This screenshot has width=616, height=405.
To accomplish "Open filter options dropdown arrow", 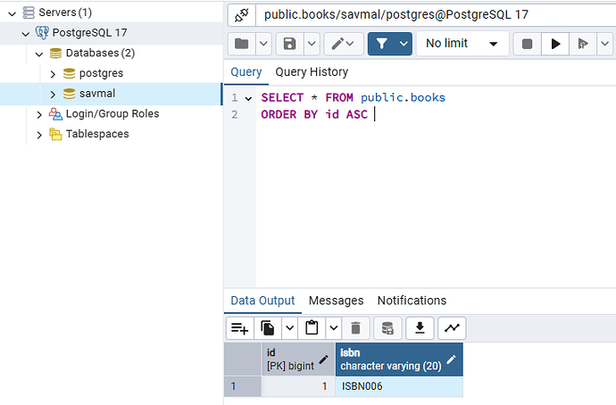I will point(404,44).
